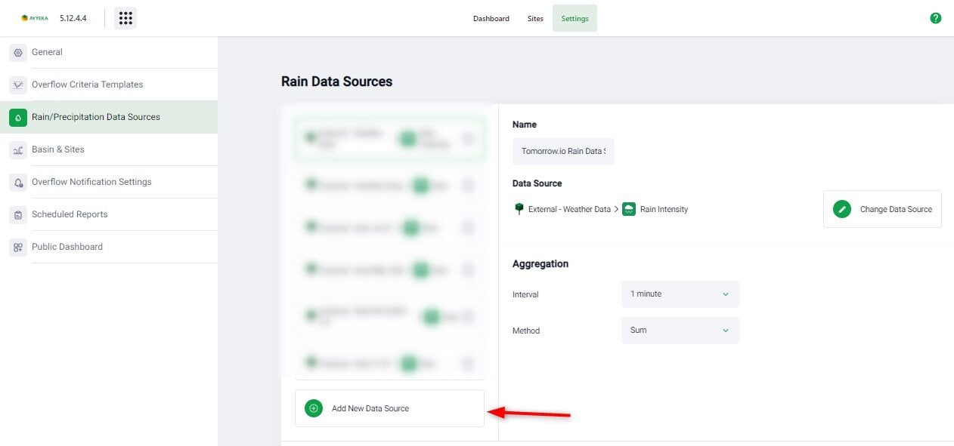Click External - Weather Data breadcrumb
This screenshot has width=954, height=446.
tap(568, 209)
